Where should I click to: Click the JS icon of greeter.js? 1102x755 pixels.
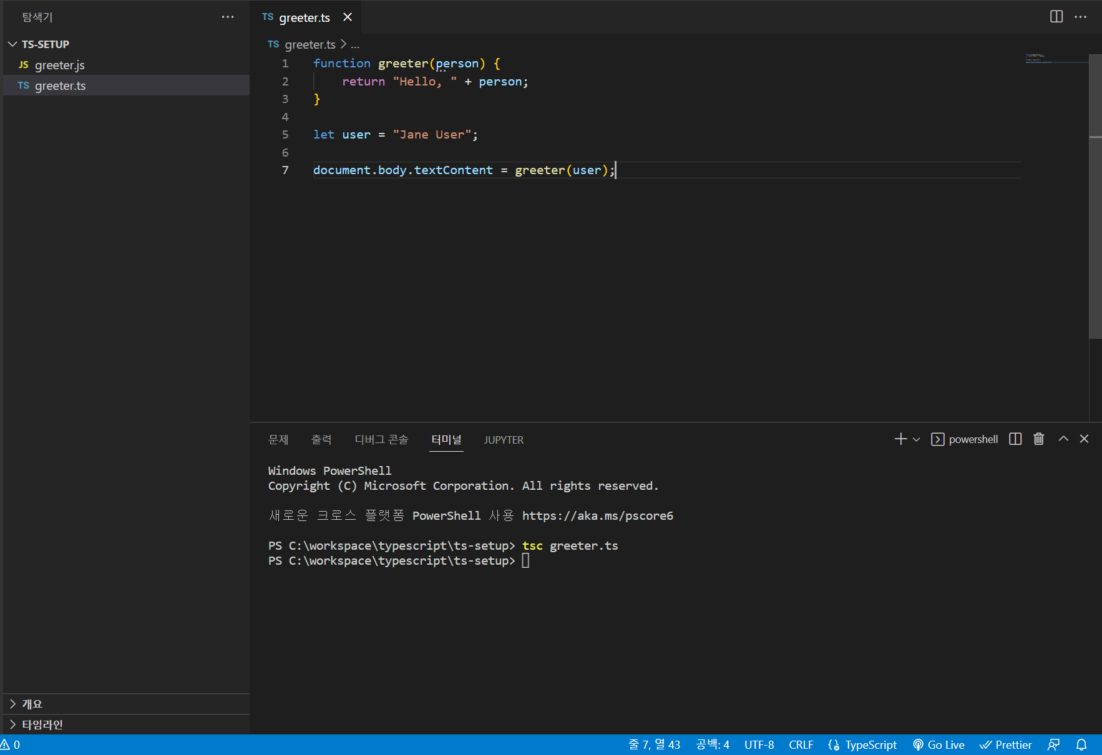click(24, 65)
